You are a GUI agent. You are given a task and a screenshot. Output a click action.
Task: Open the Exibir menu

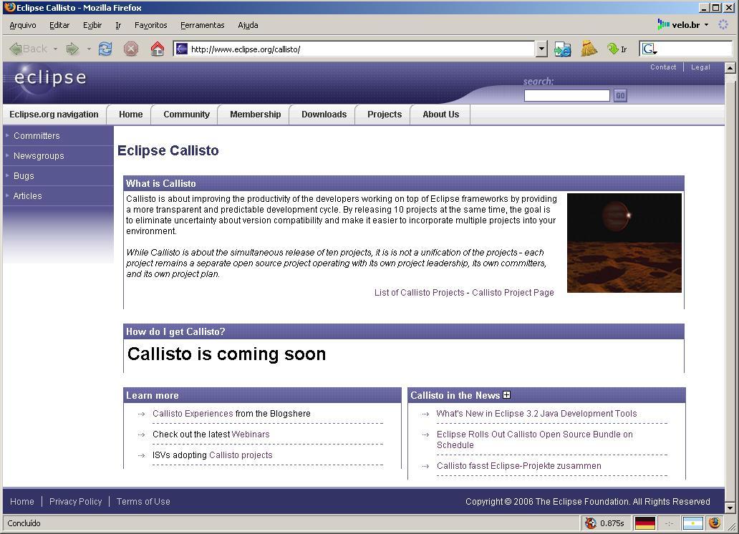click(92, 25)
